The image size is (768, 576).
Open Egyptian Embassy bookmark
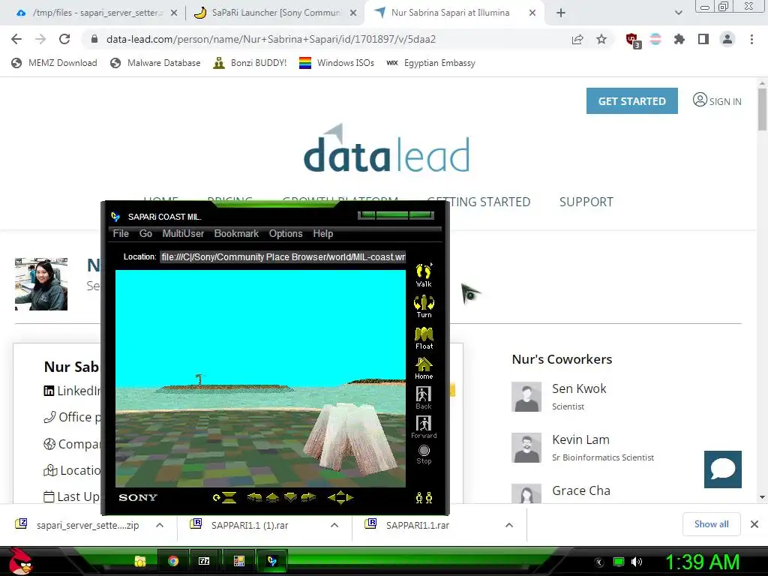pos(431,63)
